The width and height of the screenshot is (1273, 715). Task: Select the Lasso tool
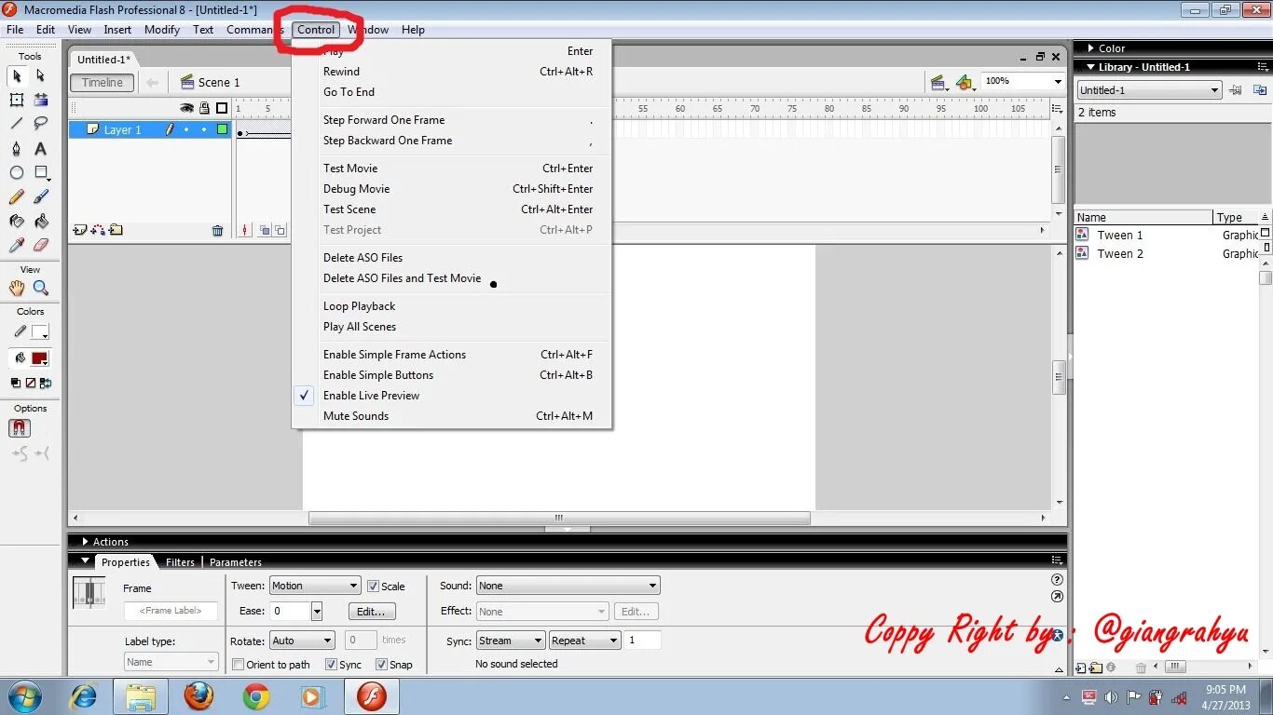41,124
